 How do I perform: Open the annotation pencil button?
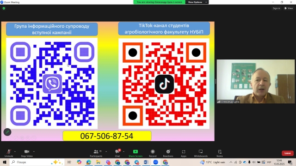[x=7, y=132]
